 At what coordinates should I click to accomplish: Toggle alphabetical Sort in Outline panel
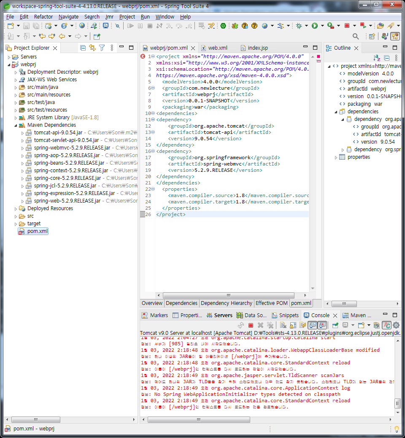coord(377,58)
